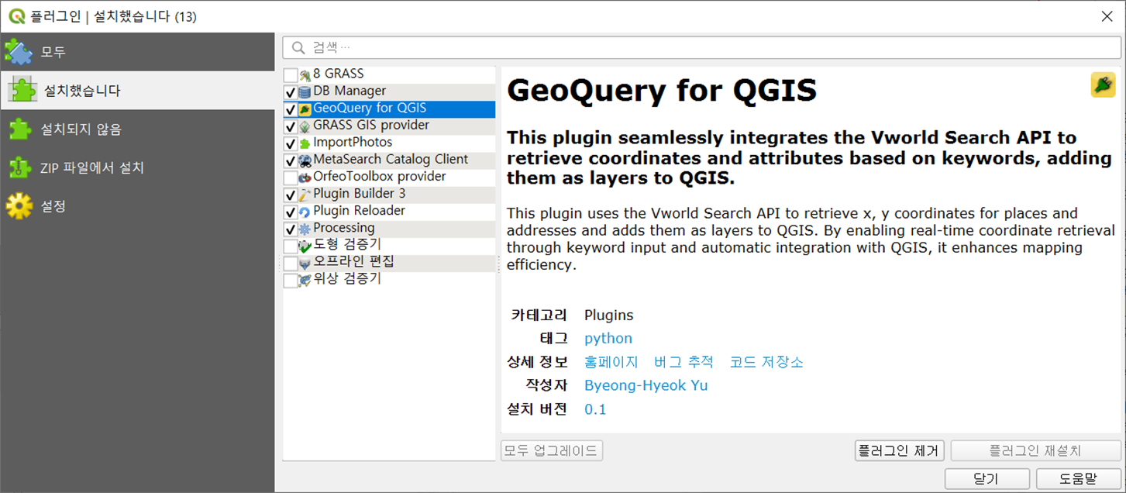Enable the 도형 검증기 checkbox
The image size is (1126, 493).
291,246
